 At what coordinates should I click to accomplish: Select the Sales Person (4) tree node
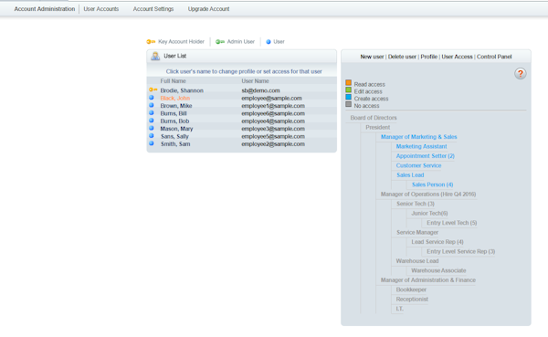point(432,184)
